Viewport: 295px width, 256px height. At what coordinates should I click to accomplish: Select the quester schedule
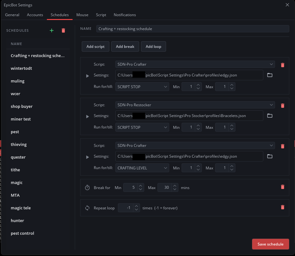tap(38, 157)
